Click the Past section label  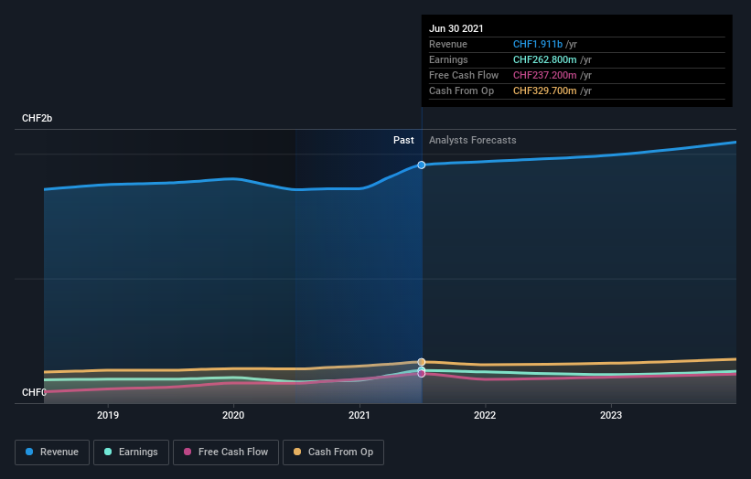click(x=403, y=140)
